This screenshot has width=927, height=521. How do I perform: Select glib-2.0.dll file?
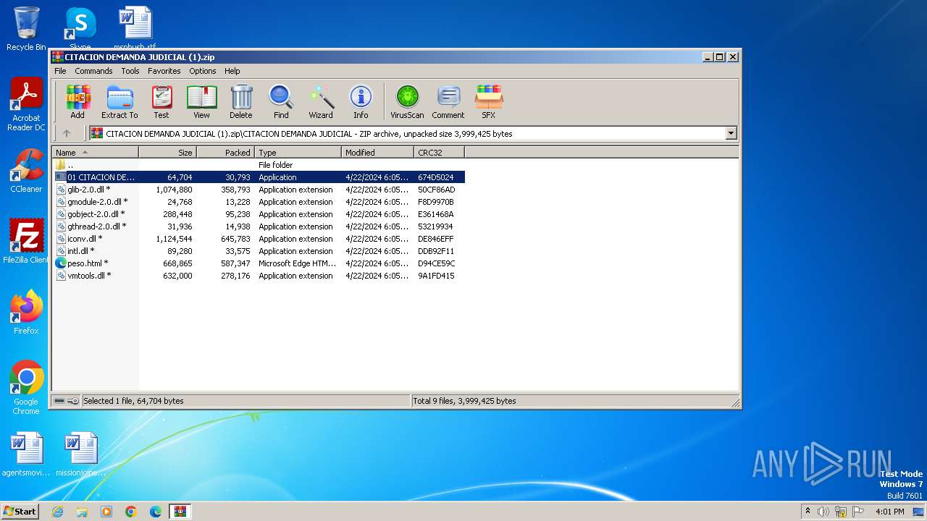[x=259, y=190]
